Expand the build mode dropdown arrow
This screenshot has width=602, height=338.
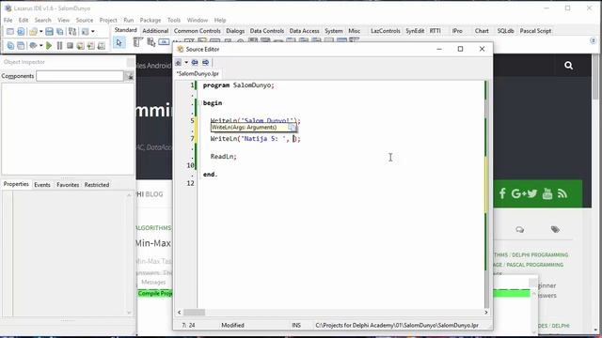pyautogui.click(x=40, y=46)
